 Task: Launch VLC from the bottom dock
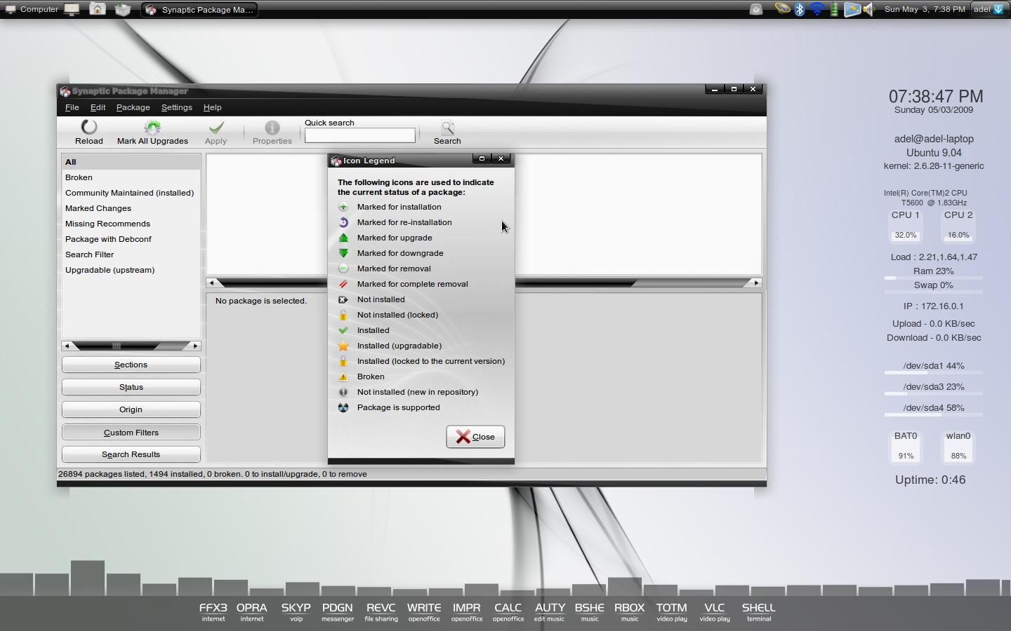[715, 611]
